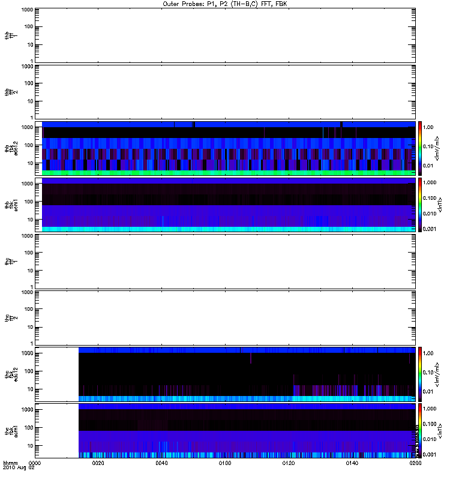Click the 0140 time axis label

pos(352,463)
